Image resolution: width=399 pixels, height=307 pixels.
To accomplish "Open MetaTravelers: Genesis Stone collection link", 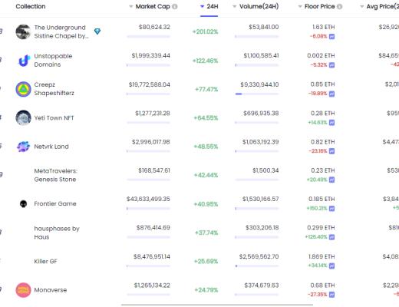I will click(55, 175).
